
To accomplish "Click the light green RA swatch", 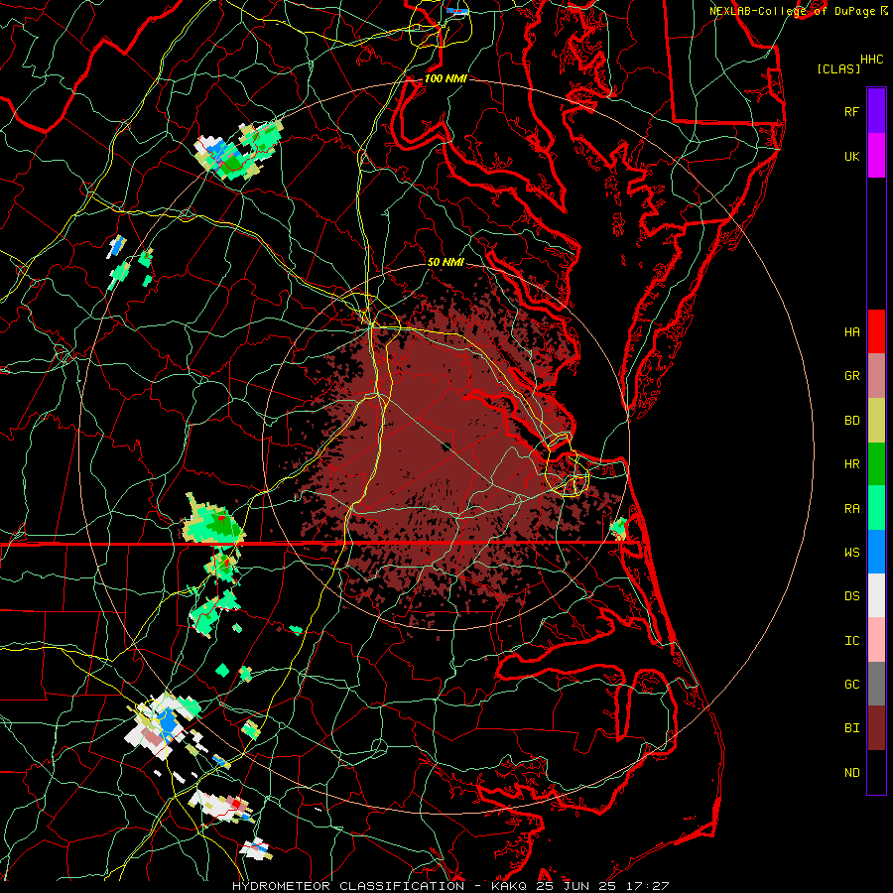I will click(876, 508).
